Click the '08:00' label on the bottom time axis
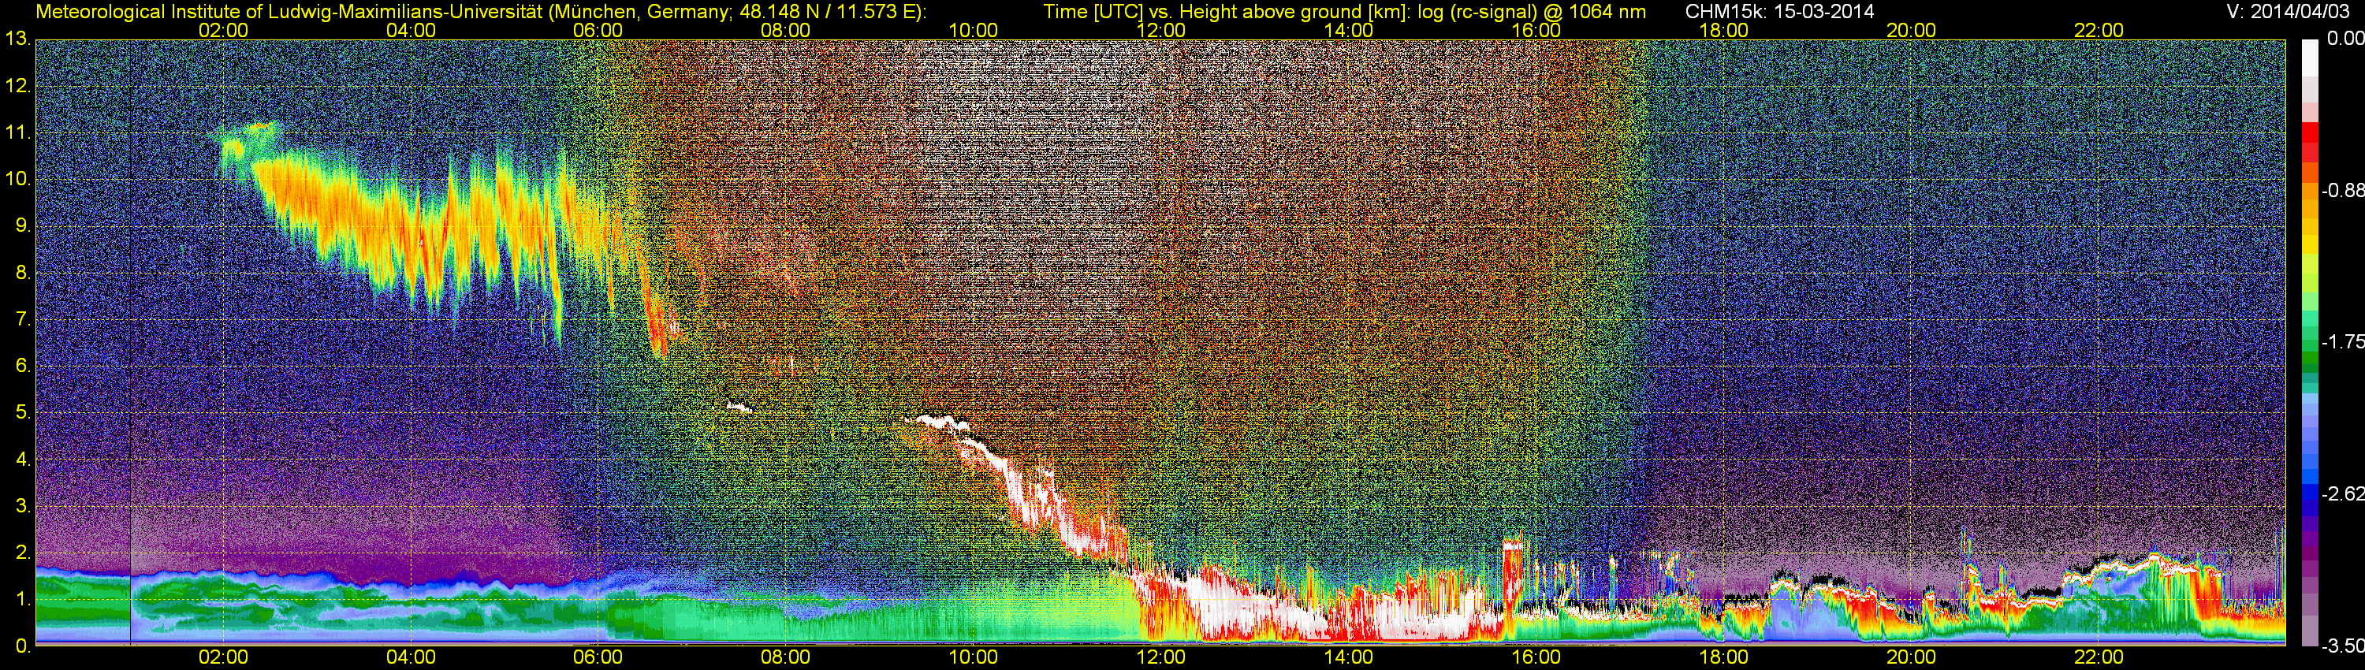The image size is (2365, 670). point(786,657)
